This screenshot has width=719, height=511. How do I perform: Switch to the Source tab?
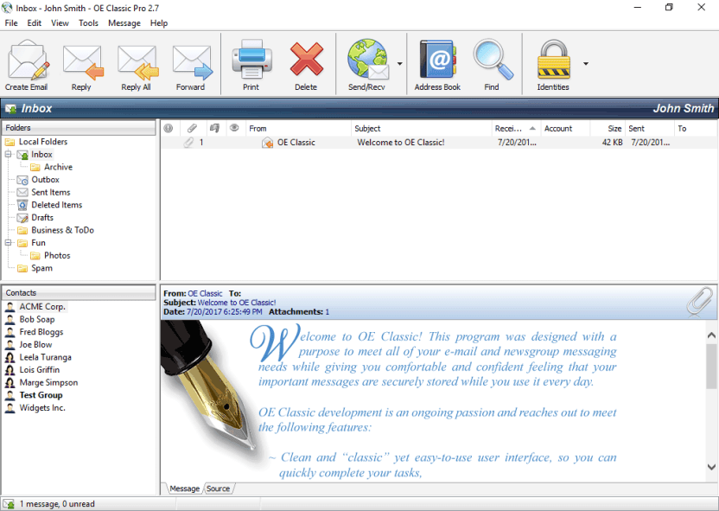click(219, 489)
